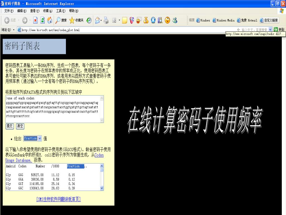Refresh the page with green arrows icon

click(42, 20)
